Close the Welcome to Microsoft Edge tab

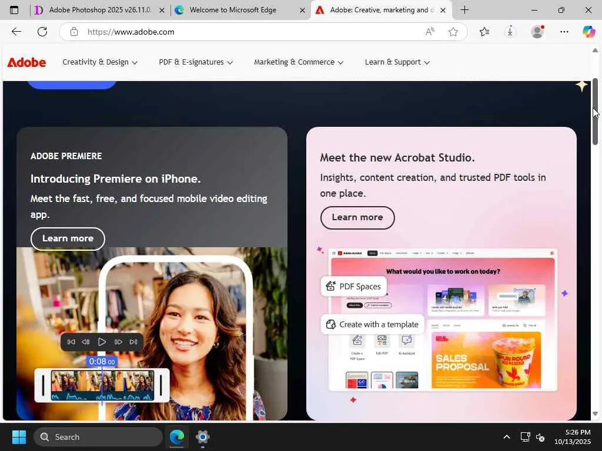click(303, 11)
